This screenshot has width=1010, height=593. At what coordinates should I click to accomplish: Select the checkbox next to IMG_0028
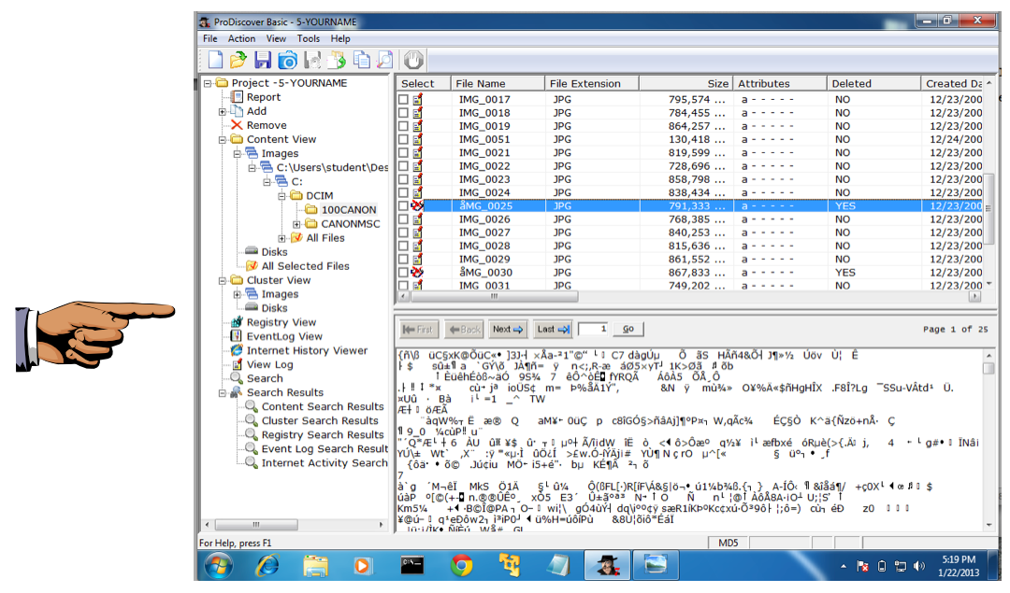404,247
